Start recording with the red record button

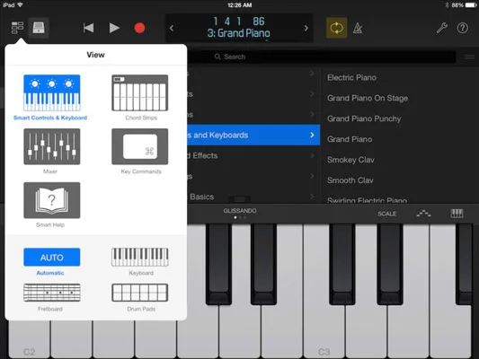pyautogui.click(x=139, y=28)
